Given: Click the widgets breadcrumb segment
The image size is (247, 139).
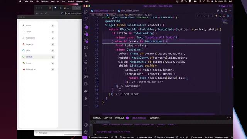Looking at the screenshot, I should tap(100, 15).
